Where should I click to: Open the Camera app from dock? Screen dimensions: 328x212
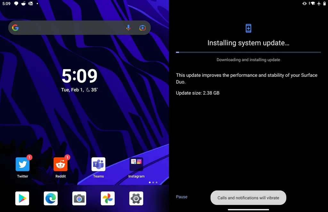coord(79,199)
